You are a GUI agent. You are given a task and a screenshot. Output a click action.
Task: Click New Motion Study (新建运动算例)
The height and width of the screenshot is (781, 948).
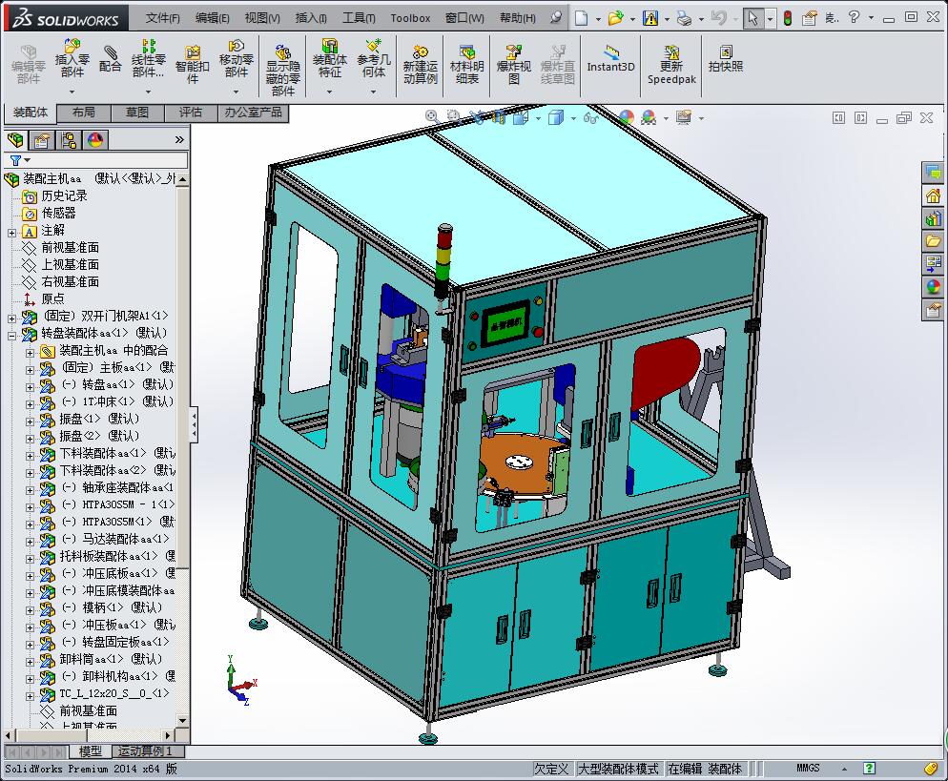pos(421,65)
